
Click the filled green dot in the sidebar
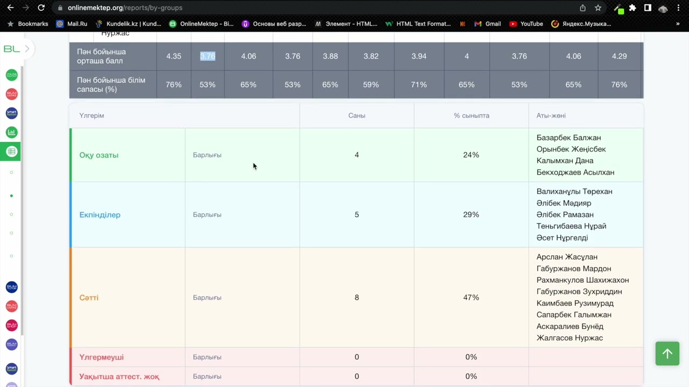(11, 196)
